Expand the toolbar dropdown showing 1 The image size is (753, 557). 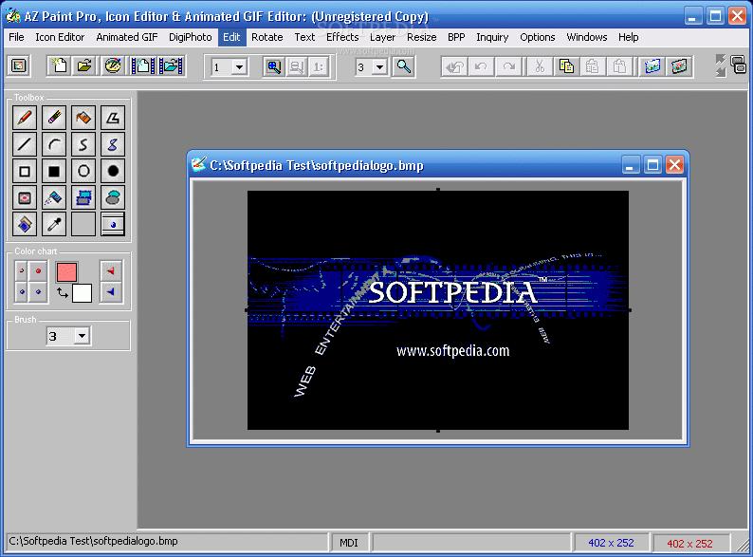tap(239, 66)
